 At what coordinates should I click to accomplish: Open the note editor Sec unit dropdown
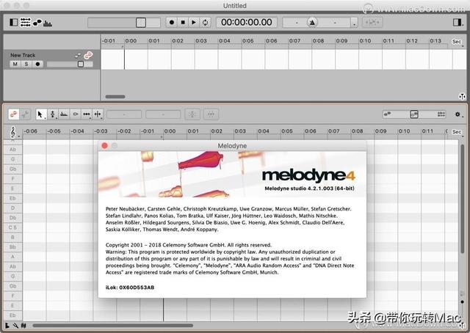[x=457, y=132]
